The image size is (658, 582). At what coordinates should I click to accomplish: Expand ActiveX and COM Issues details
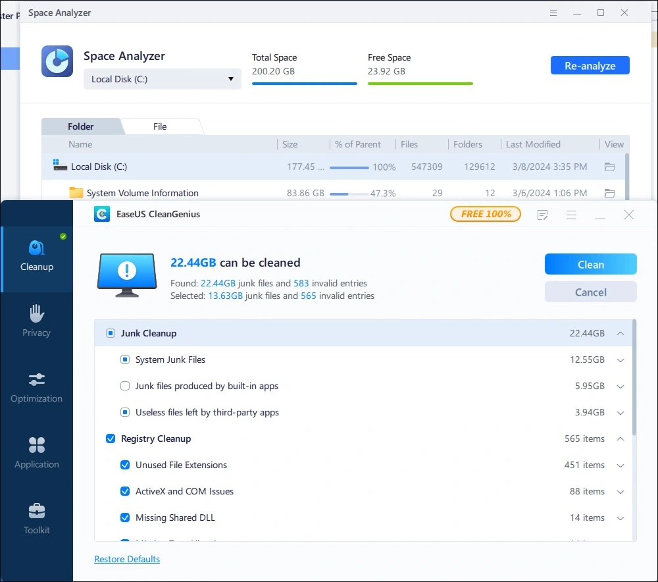coord(620,492)
